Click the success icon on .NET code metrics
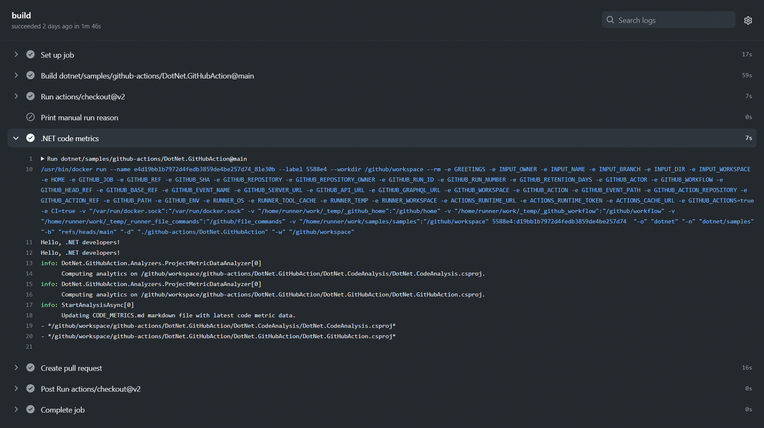 pyautogui.click(x=30, y=138)
